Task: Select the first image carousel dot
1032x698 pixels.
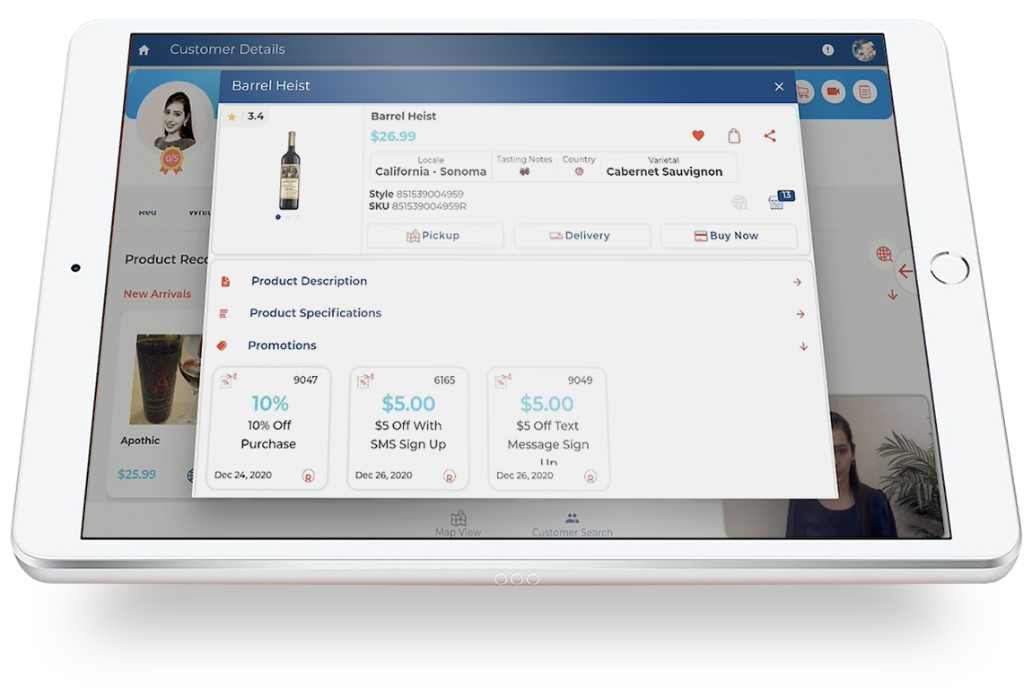Action: point(278,217)
